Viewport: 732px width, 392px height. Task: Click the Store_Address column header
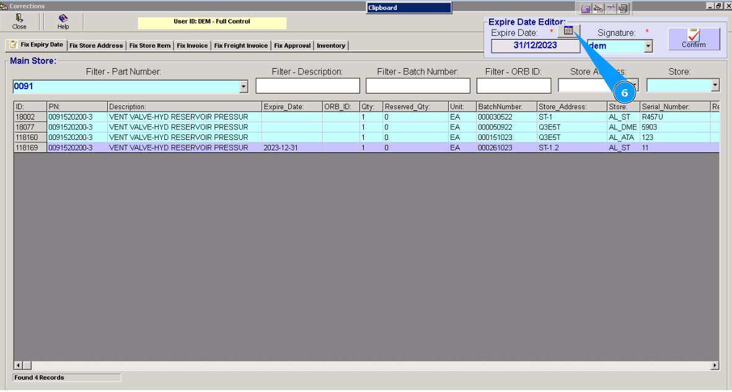pyautogui.click(x=572, y=107)
